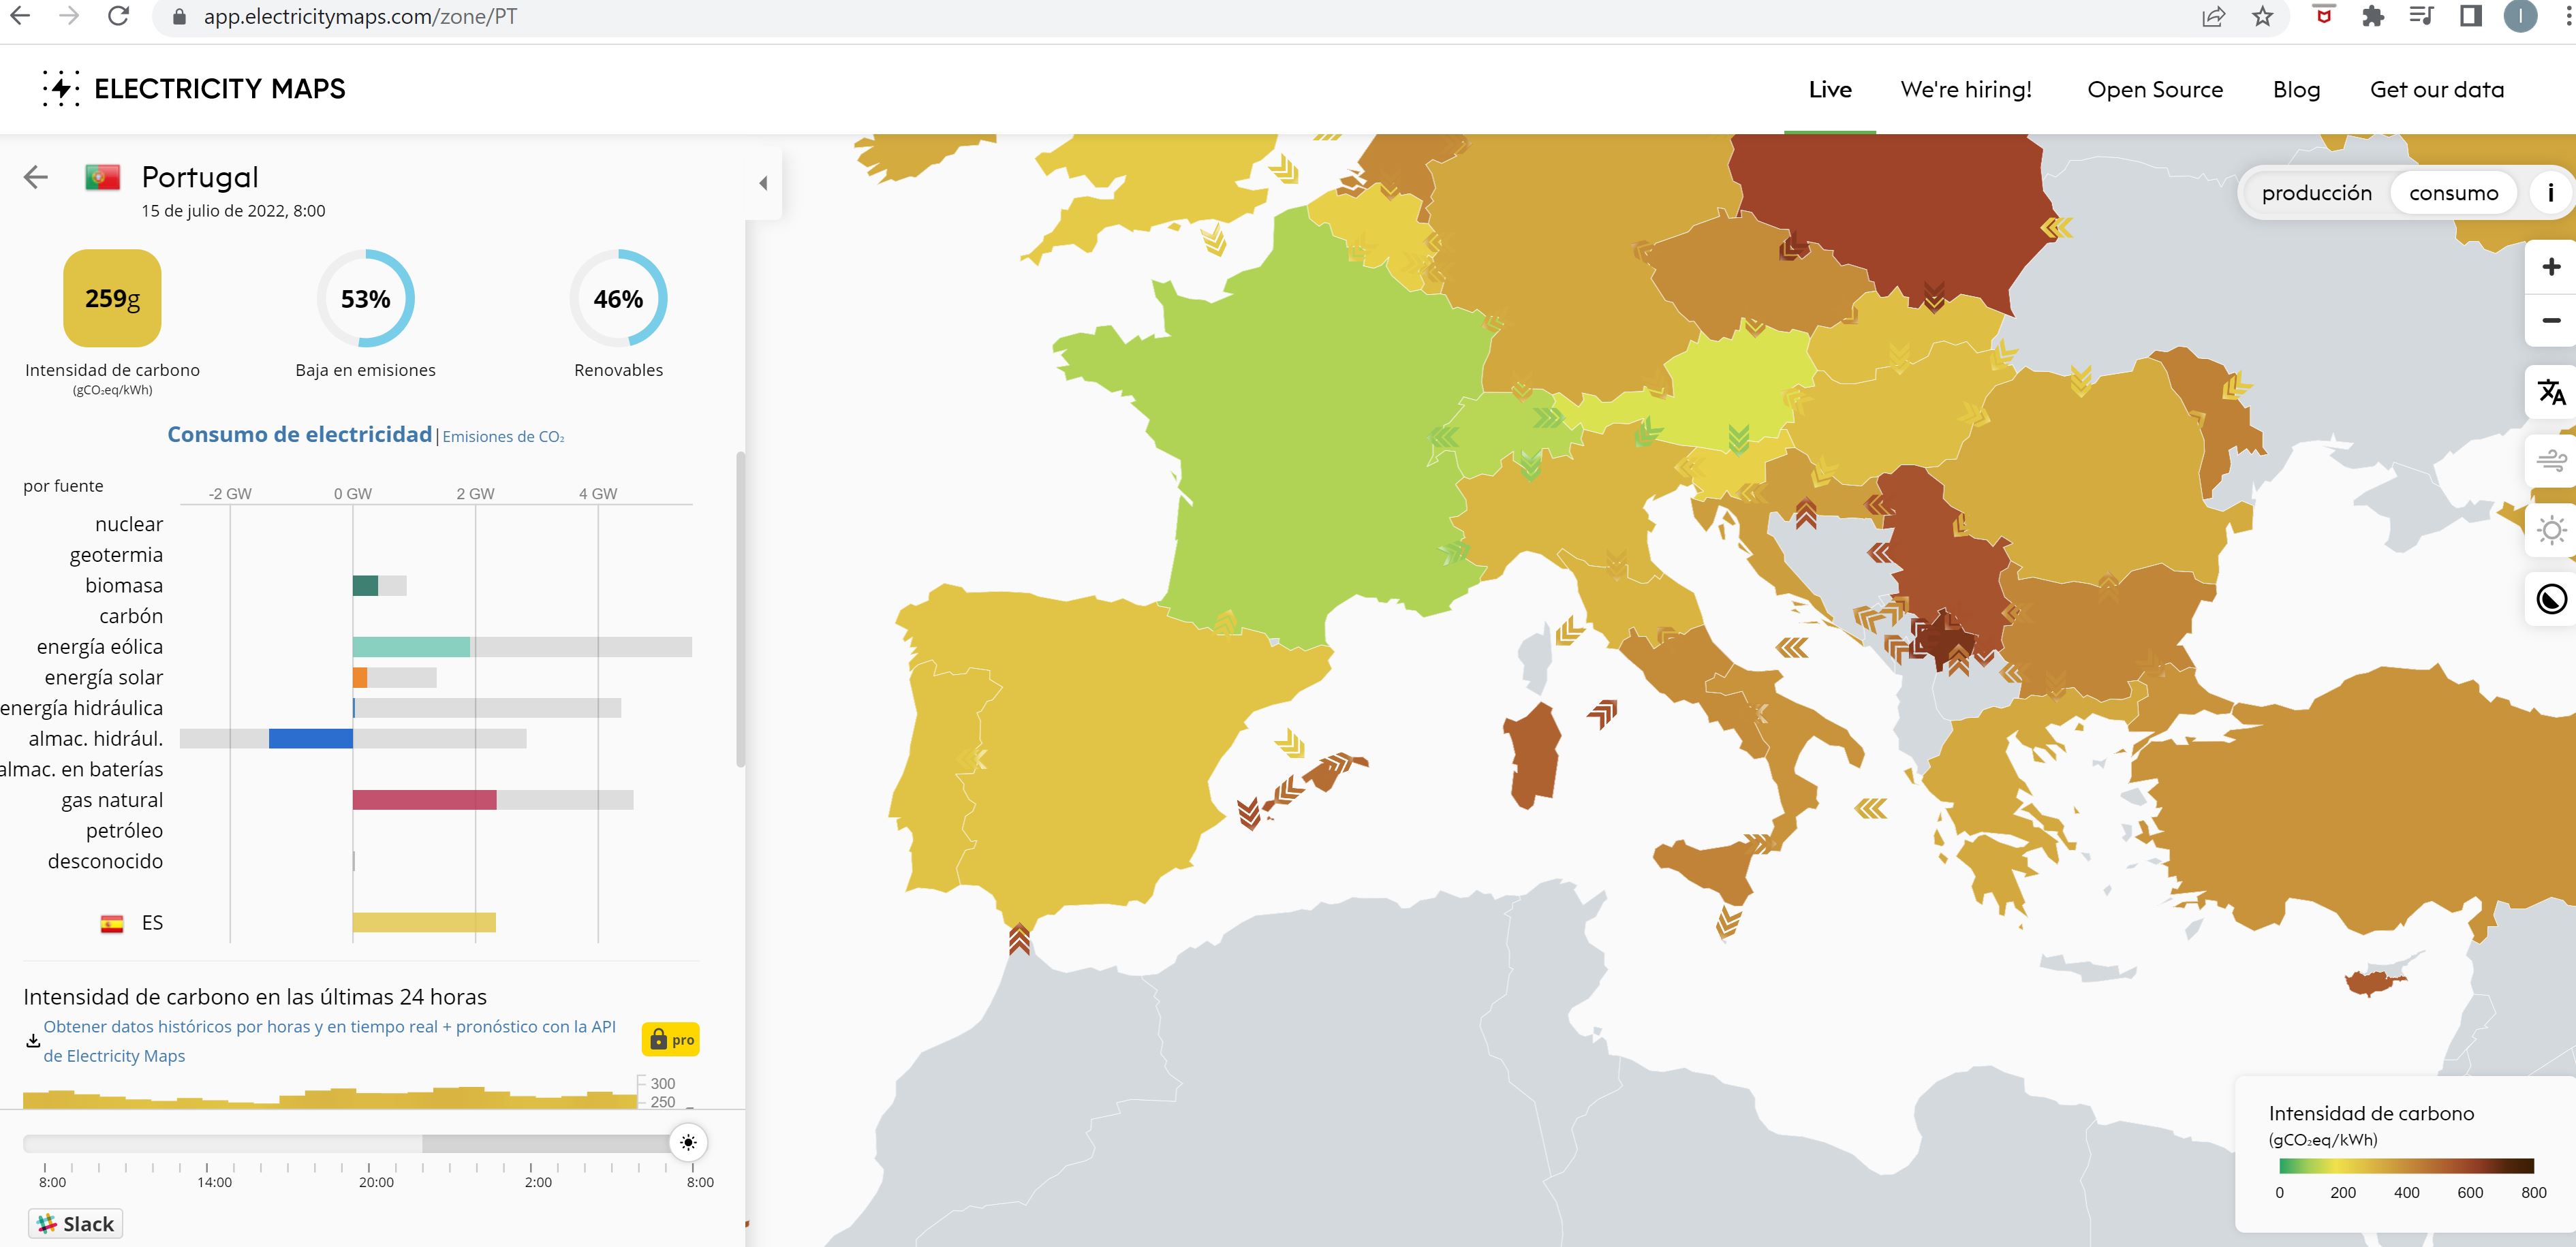The height and width of the screenshot is (1247, 2576).
Task: Toggle the solar layer sun icon
Action: [x=2551, y=530]
